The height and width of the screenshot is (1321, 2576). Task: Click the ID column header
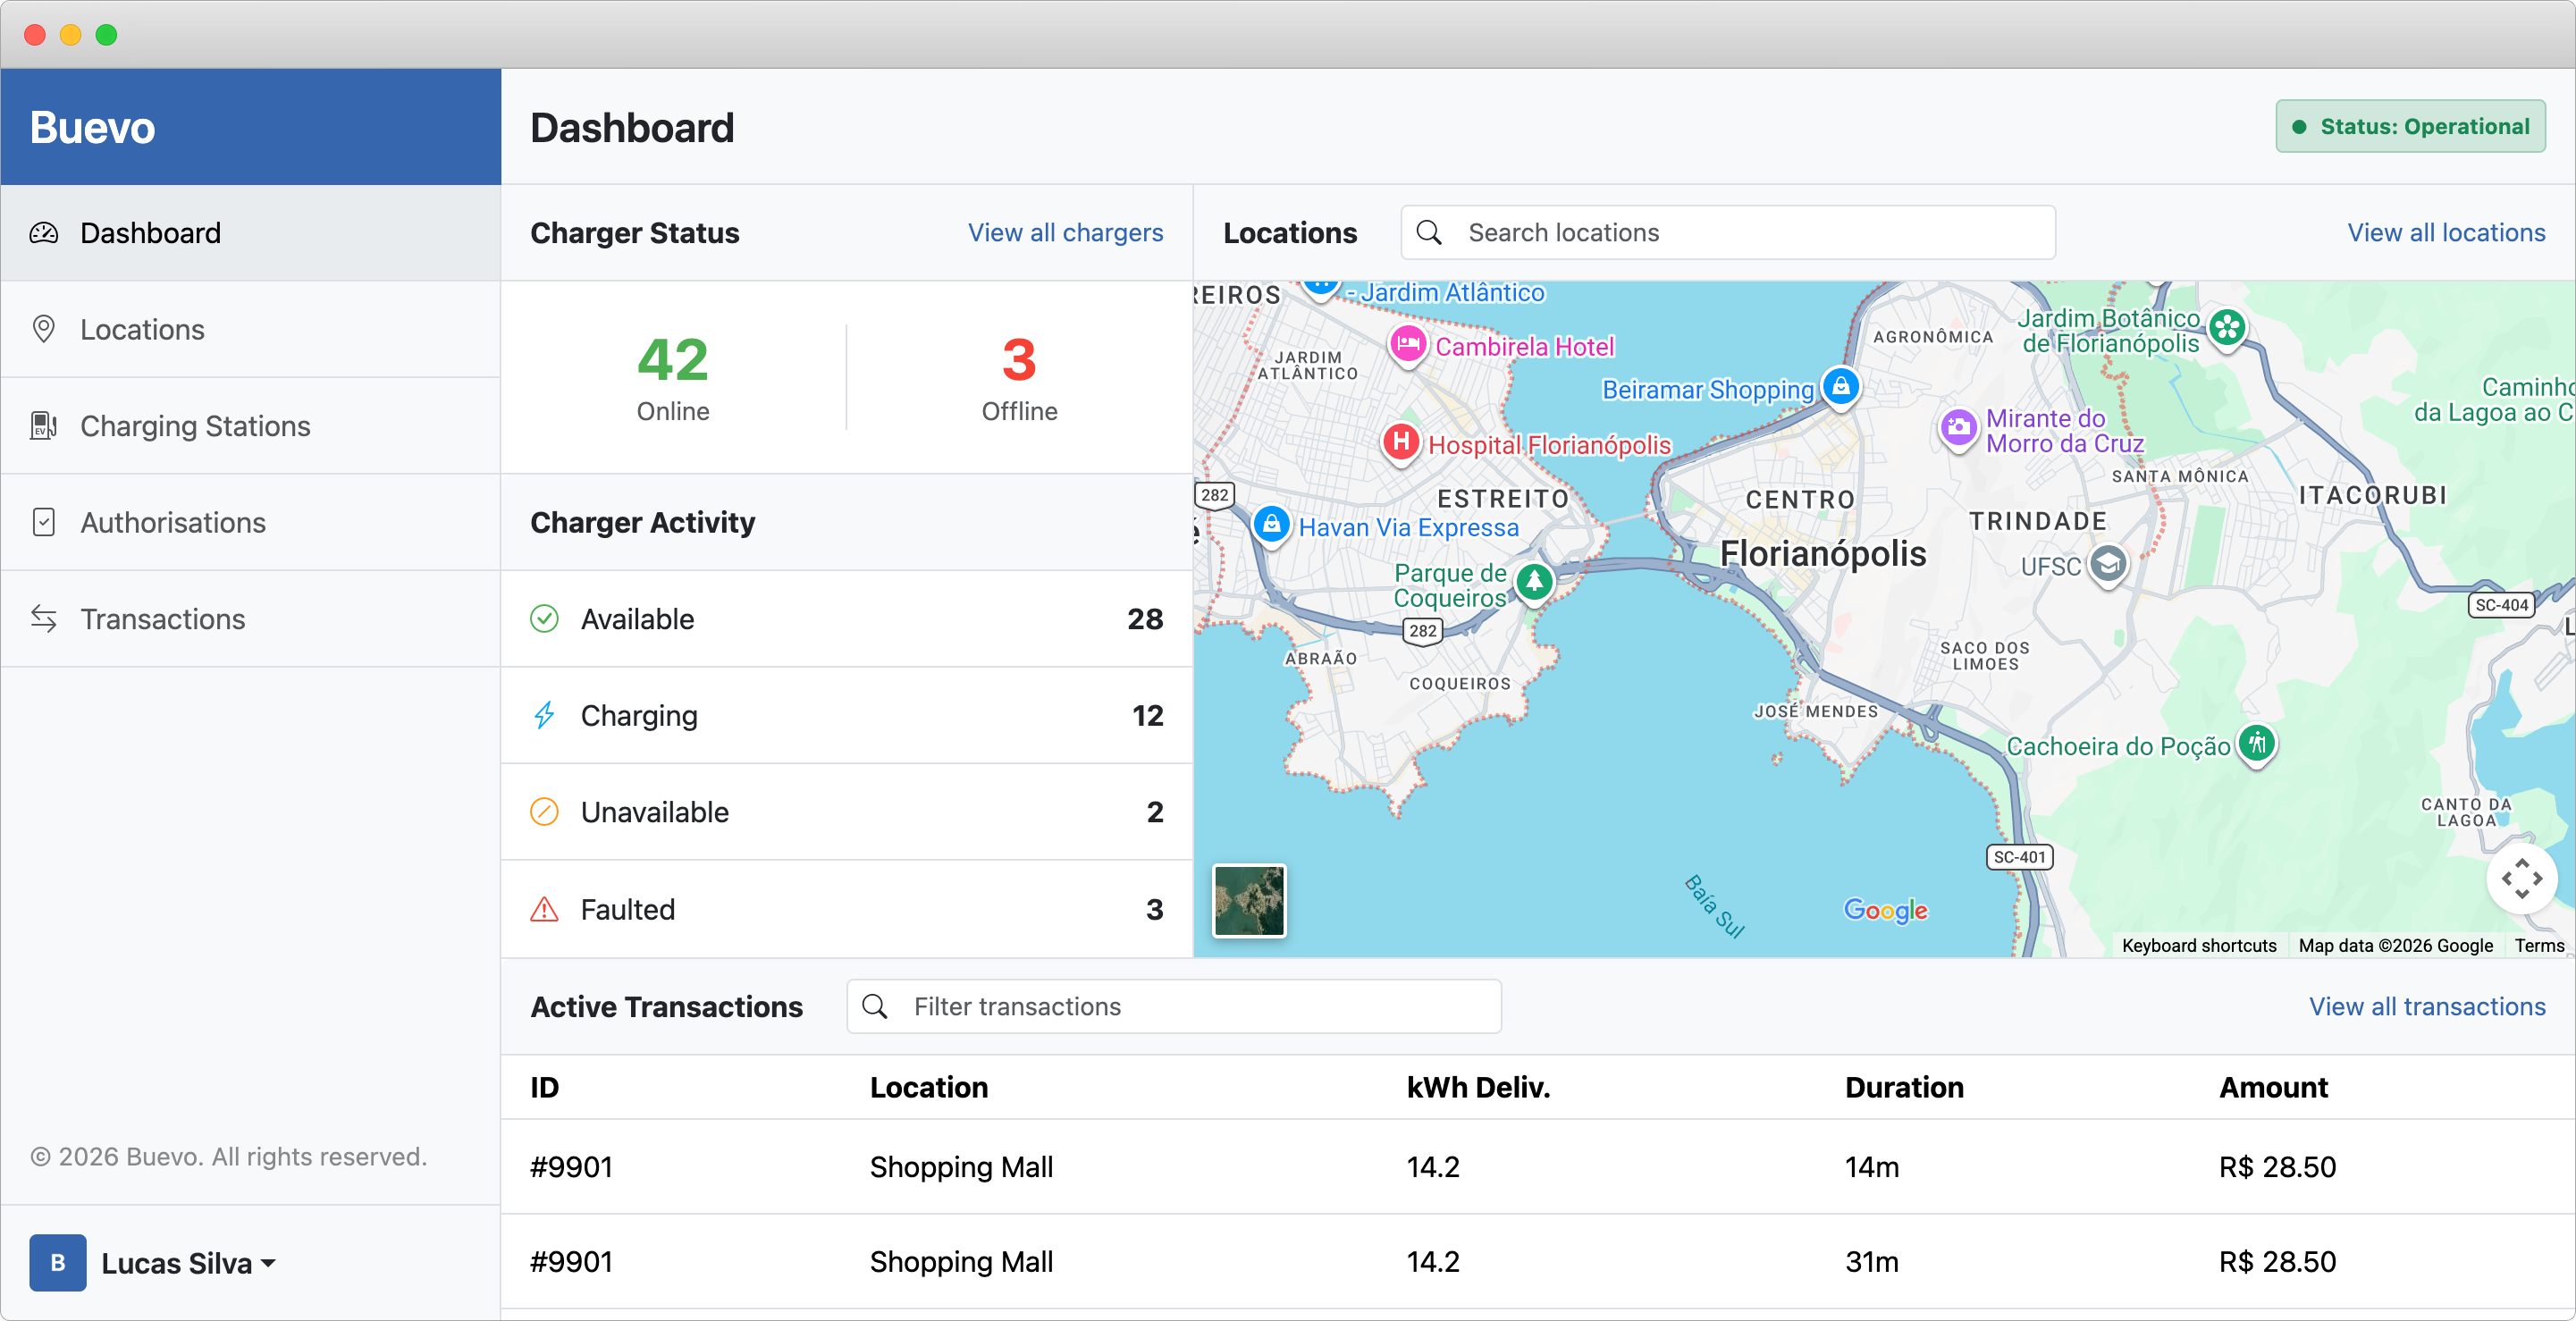(x=544, y=1087)
